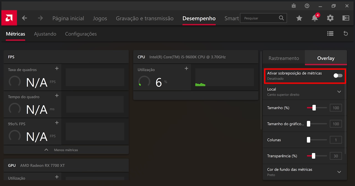This screenshot has width=355, height=186.
Task: Click the Canto superior direito text
Action: [283, 95]
